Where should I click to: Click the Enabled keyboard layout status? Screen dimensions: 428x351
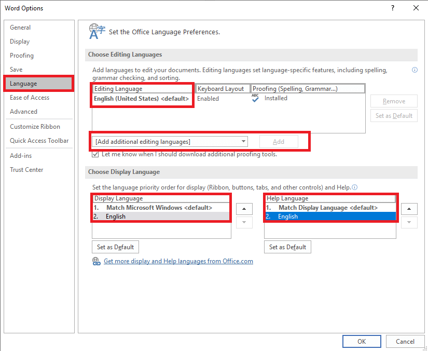pos(208,99)
